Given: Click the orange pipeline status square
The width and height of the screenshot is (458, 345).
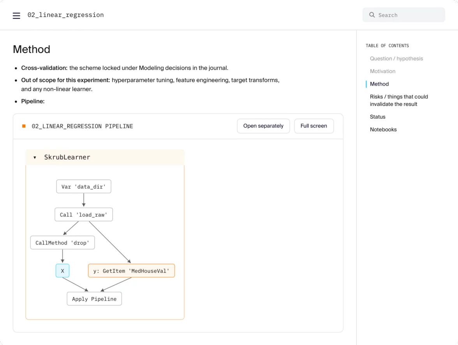Looking at the screenshot, I should point(24,126).
